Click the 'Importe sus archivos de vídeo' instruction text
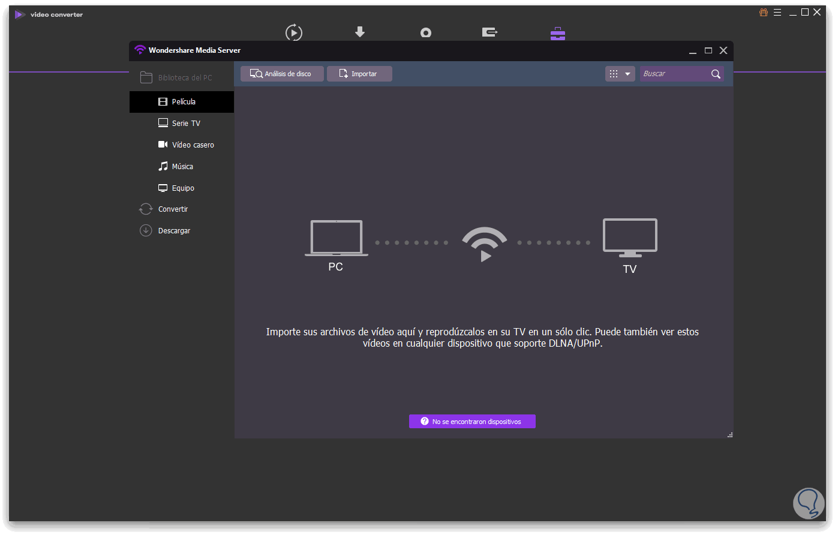Image resolution: width=835 pixels, height=535 pixels. 482,338
